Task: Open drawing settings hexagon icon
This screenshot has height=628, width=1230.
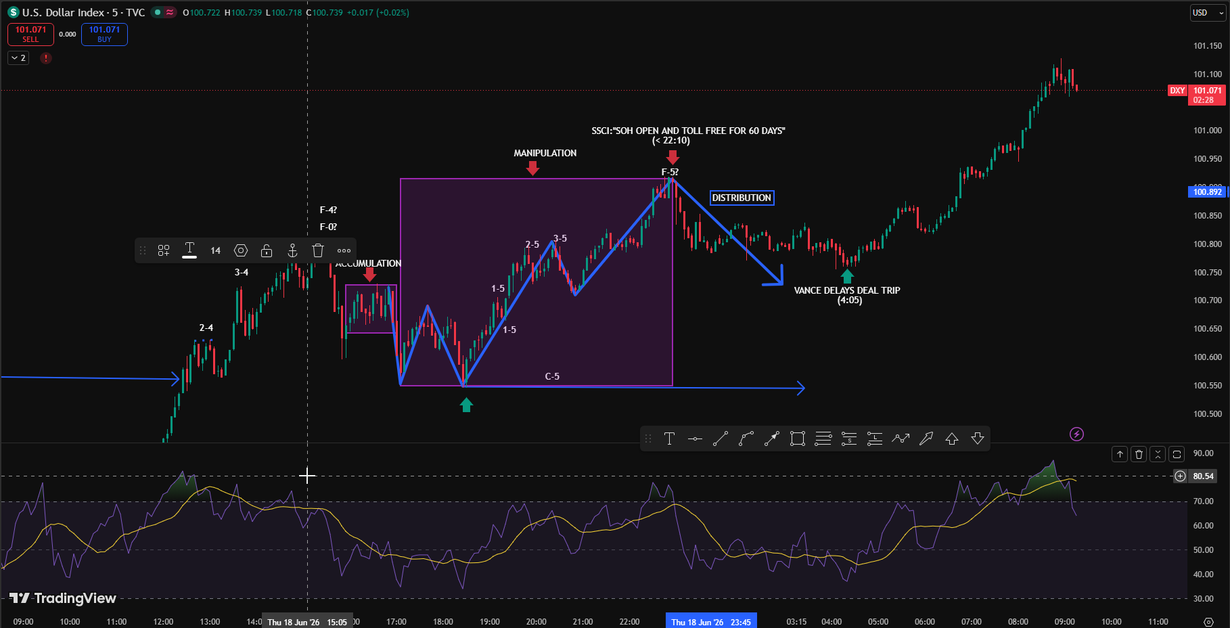Action: [x=241, y=250]
